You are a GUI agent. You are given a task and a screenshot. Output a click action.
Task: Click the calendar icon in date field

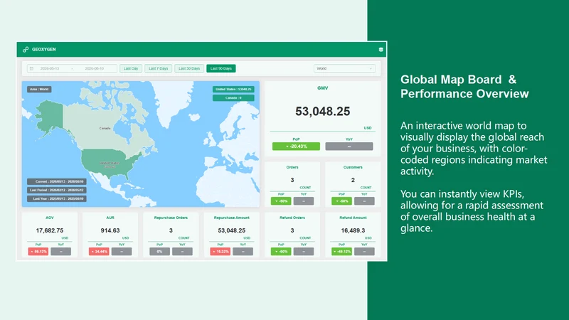(x=31, y=68)
